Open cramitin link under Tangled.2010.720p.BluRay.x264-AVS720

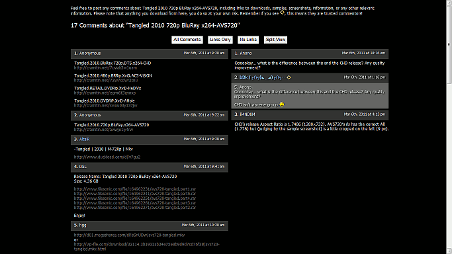(x=103, y=130)
